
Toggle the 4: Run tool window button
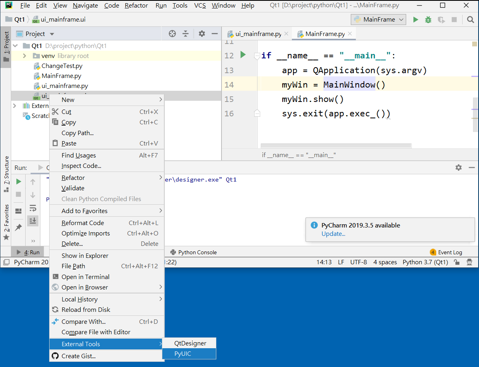click(28, 252)
